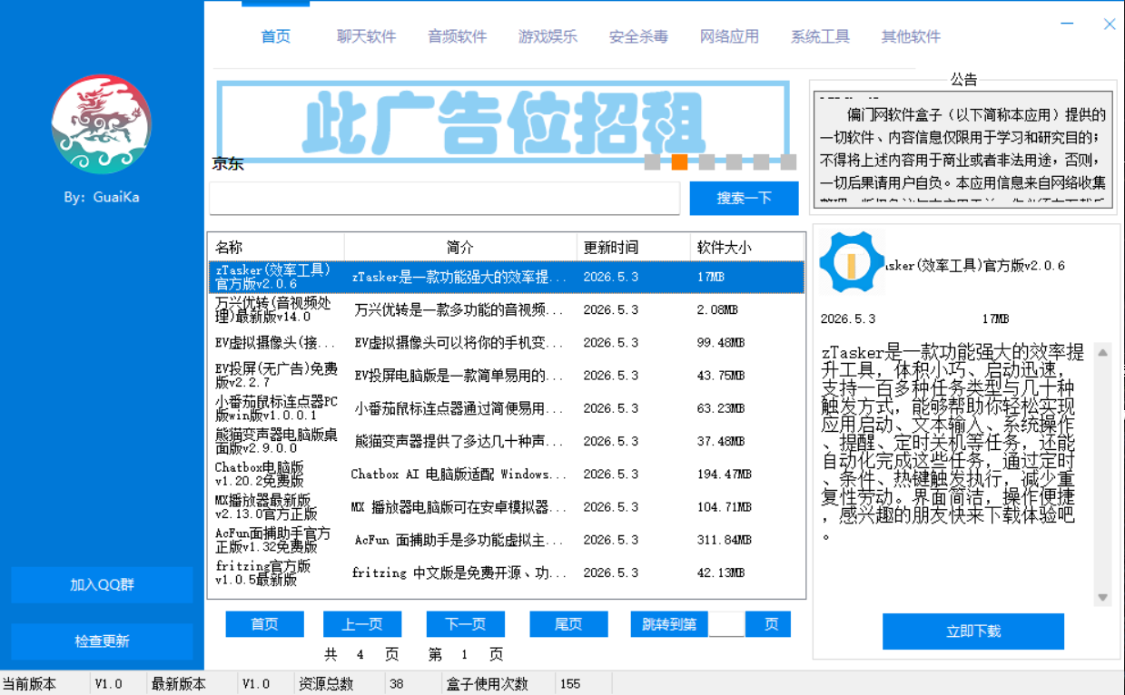The height and width of the screenshot is (695, 1125).
Task: Select the Chatbox电脑版 row
Action: pyautogui.click(x=507, y=474)
